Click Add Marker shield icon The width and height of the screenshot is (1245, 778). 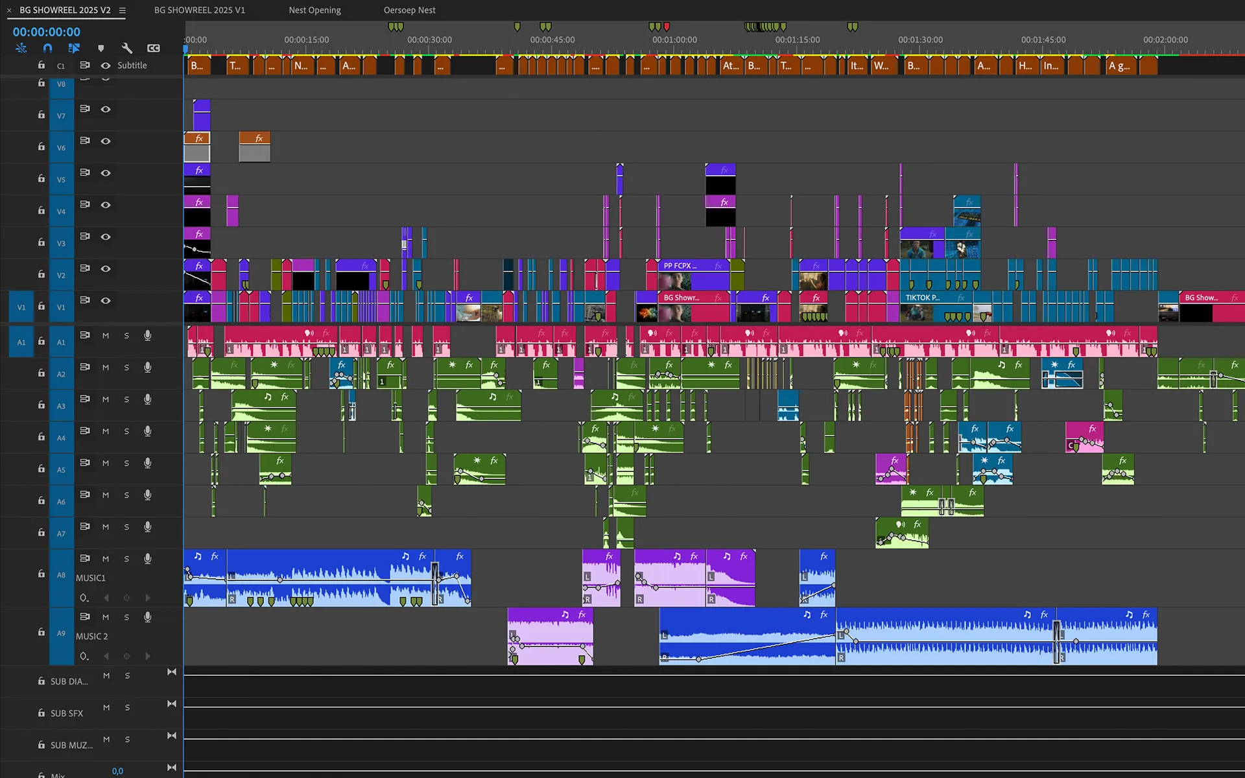(101, 48)
